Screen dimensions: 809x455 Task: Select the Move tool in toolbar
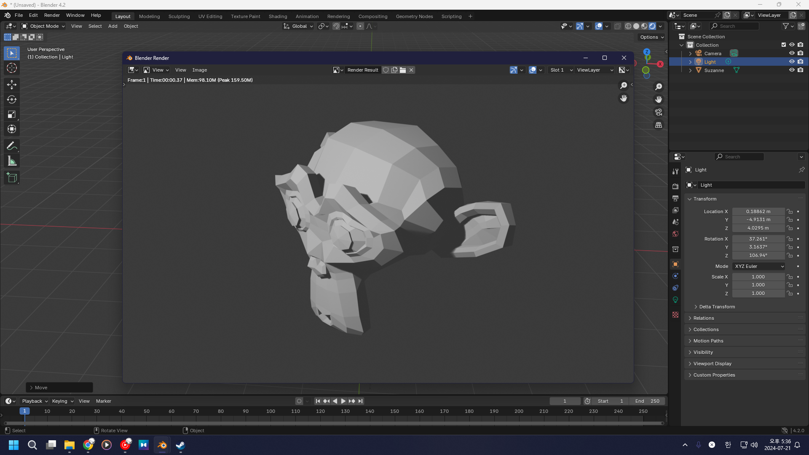point(12,85)
